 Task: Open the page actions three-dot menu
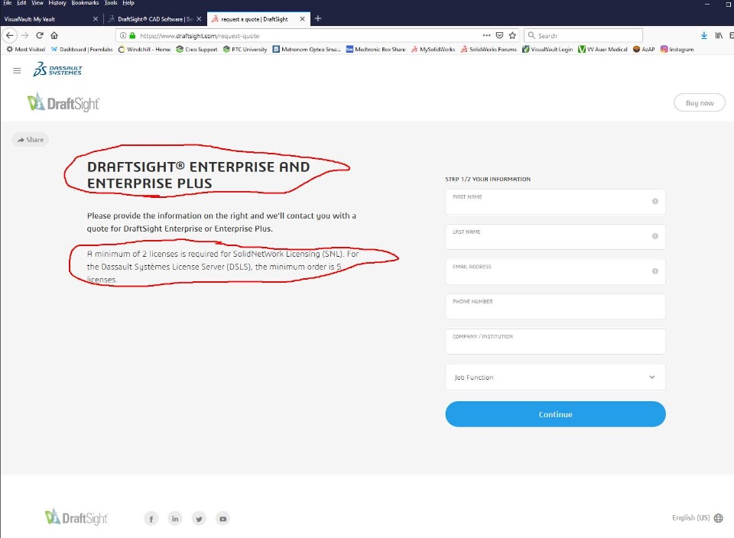pos(486,36)
